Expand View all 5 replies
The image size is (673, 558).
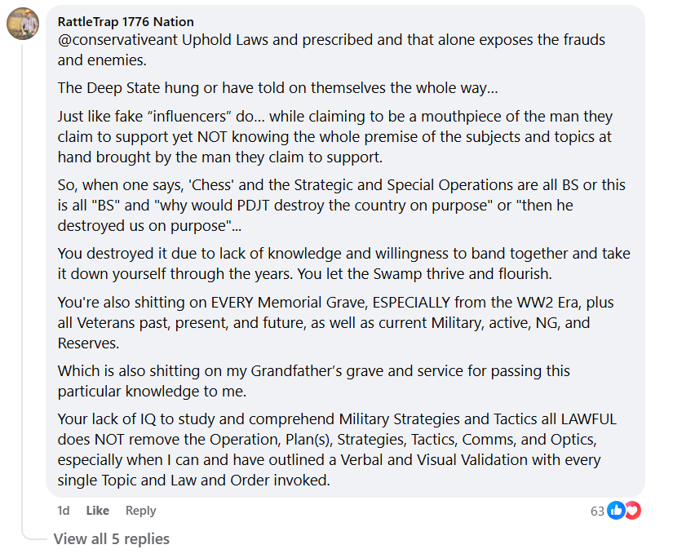coord(112,538)
